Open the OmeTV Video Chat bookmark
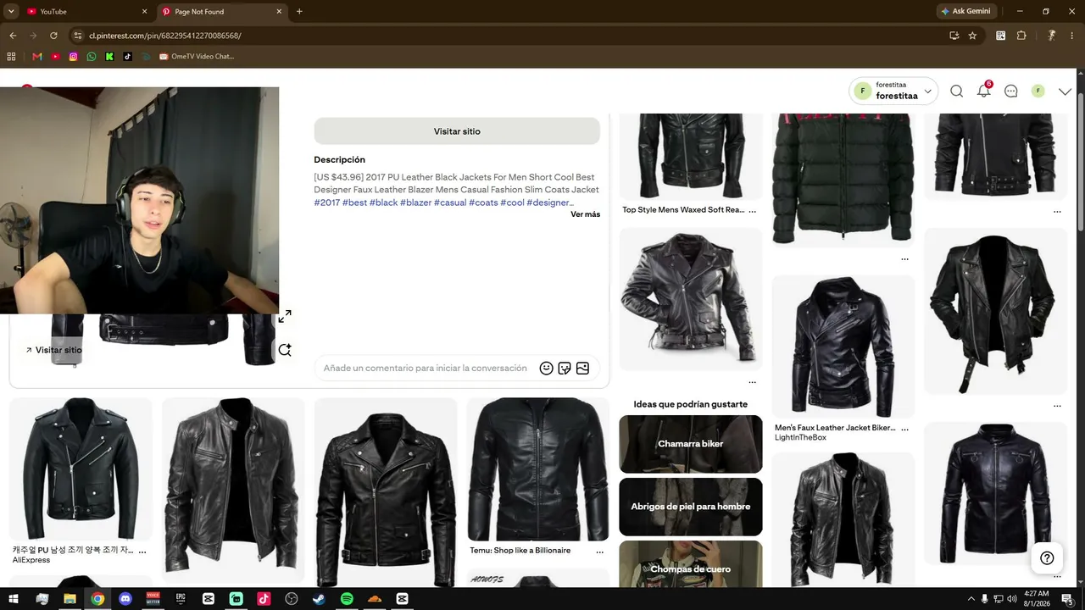 pos(196,57)
